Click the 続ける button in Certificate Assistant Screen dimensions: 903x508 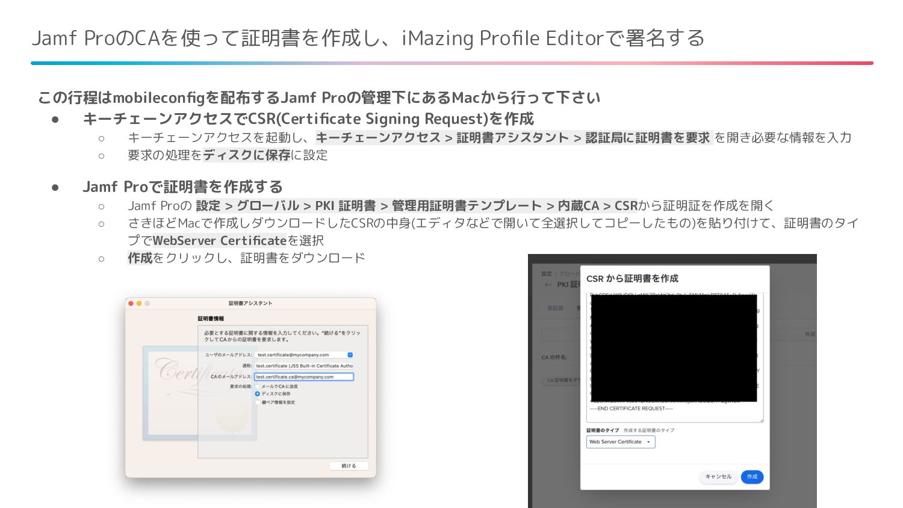(349, 466)
